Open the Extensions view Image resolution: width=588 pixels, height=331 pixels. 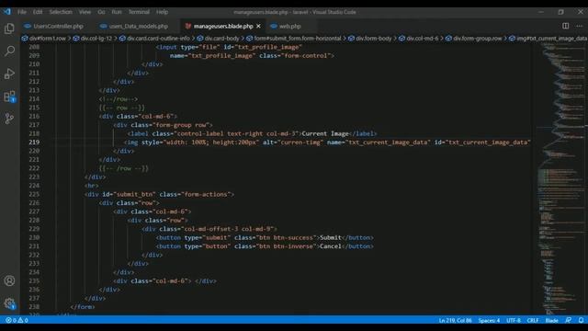pyautogui.click(x=9, y=97)
